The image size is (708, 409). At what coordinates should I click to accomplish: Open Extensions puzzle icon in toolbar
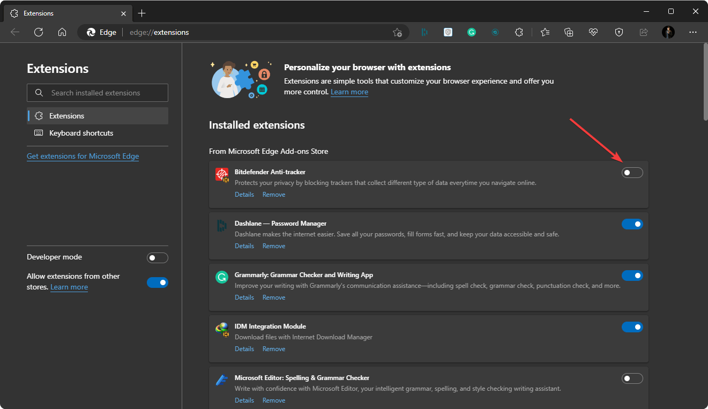click(519, 32)
